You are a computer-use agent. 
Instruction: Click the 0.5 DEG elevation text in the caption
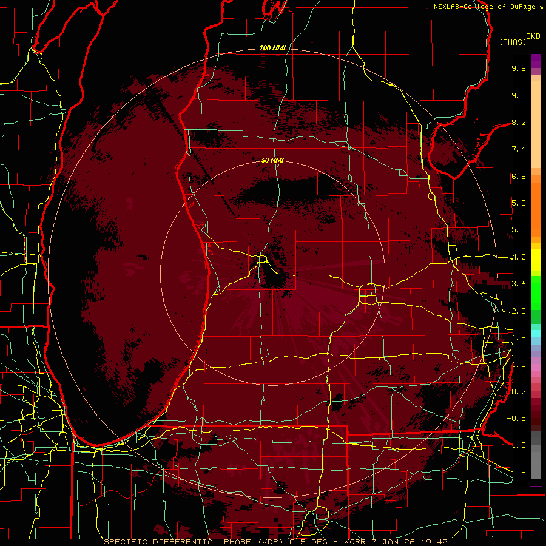click(308, 542)
